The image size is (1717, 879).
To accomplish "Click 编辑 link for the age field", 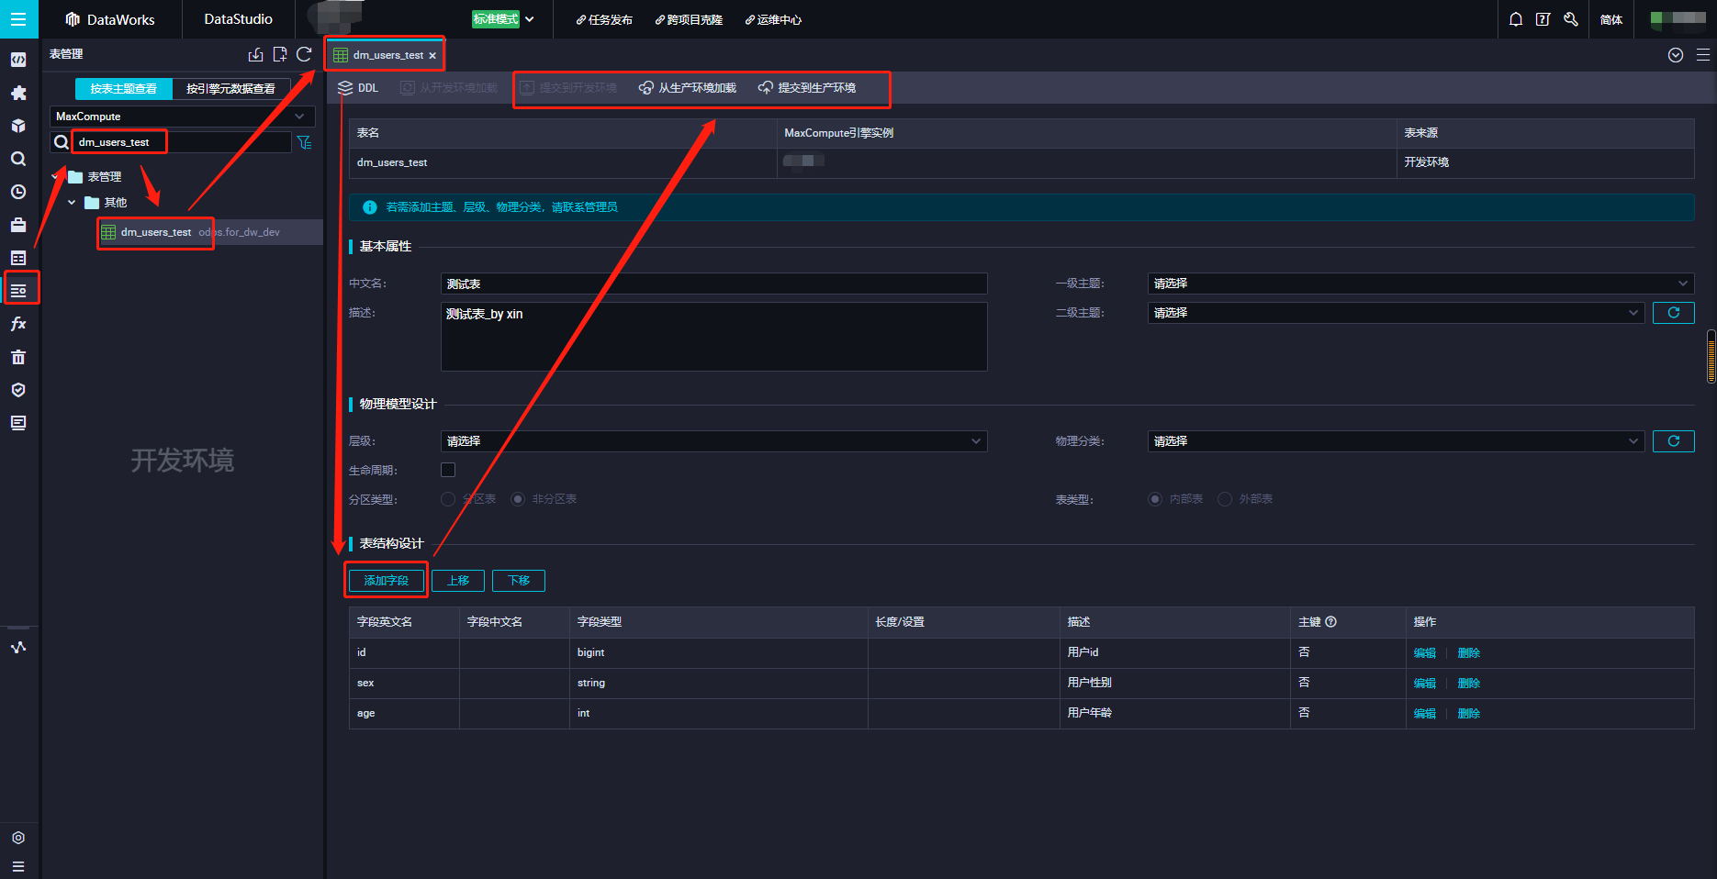I will (x=1425, y=714).
